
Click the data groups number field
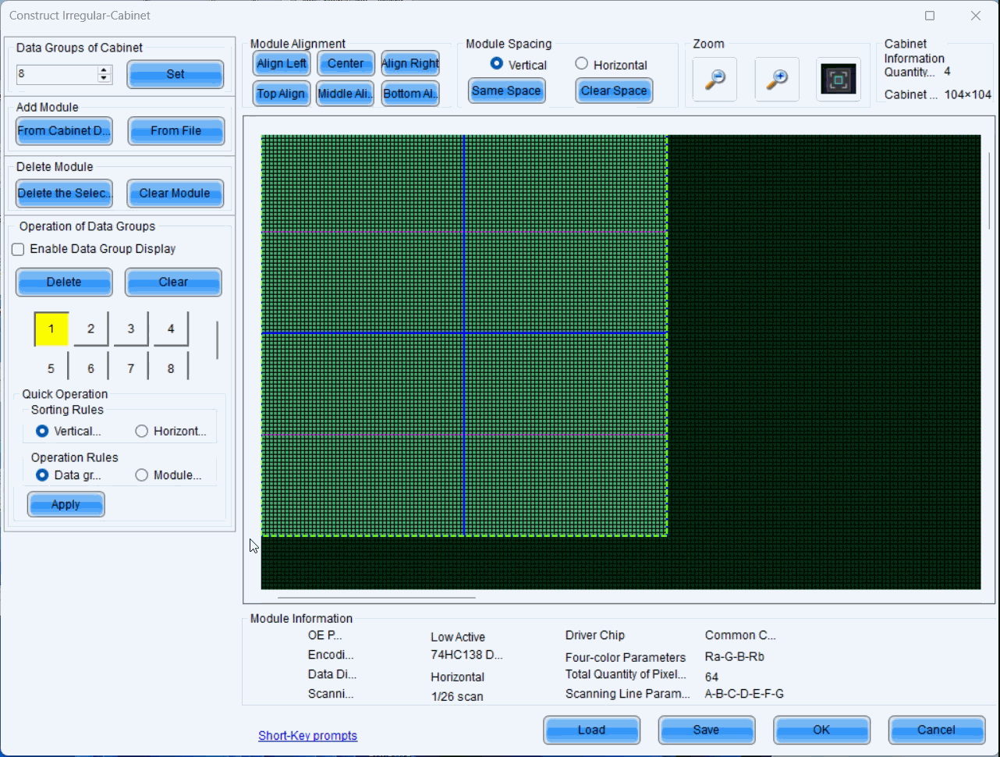(x=56, y=74)
